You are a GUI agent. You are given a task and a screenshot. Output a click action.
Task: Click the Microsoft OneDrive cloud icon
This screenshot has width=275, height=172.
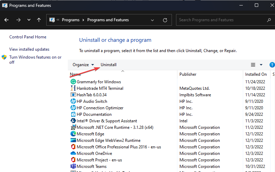[73, 153]
